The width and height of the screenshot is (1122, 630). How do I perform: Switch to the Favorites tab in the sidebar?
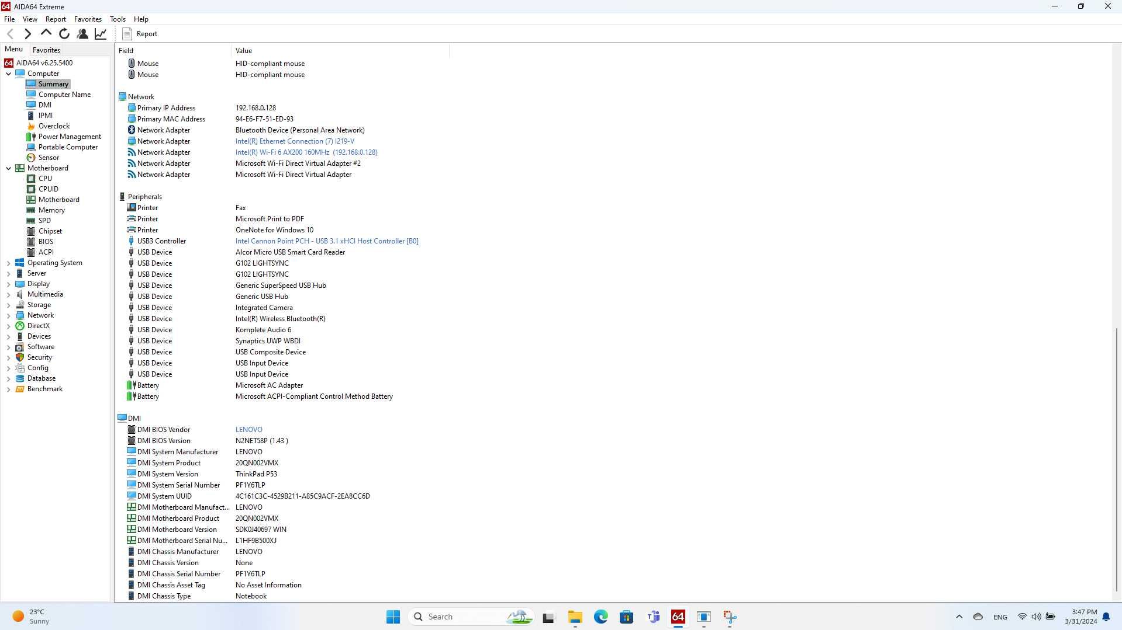click(46, 50)
